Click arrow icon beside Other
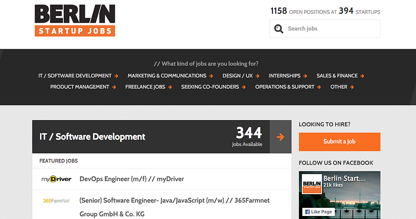Viewport: 416px width, 219px height. point(352,87)
